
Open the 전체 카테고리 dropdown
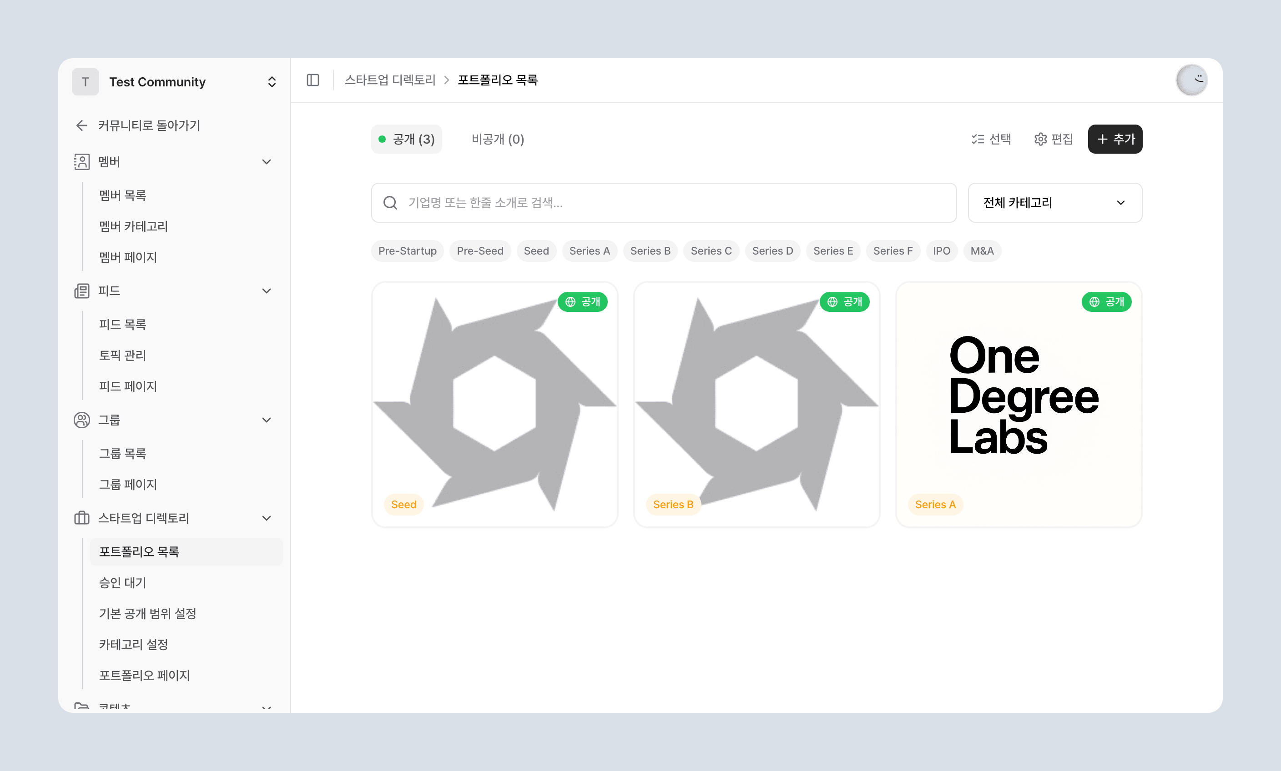[1055, 203]
